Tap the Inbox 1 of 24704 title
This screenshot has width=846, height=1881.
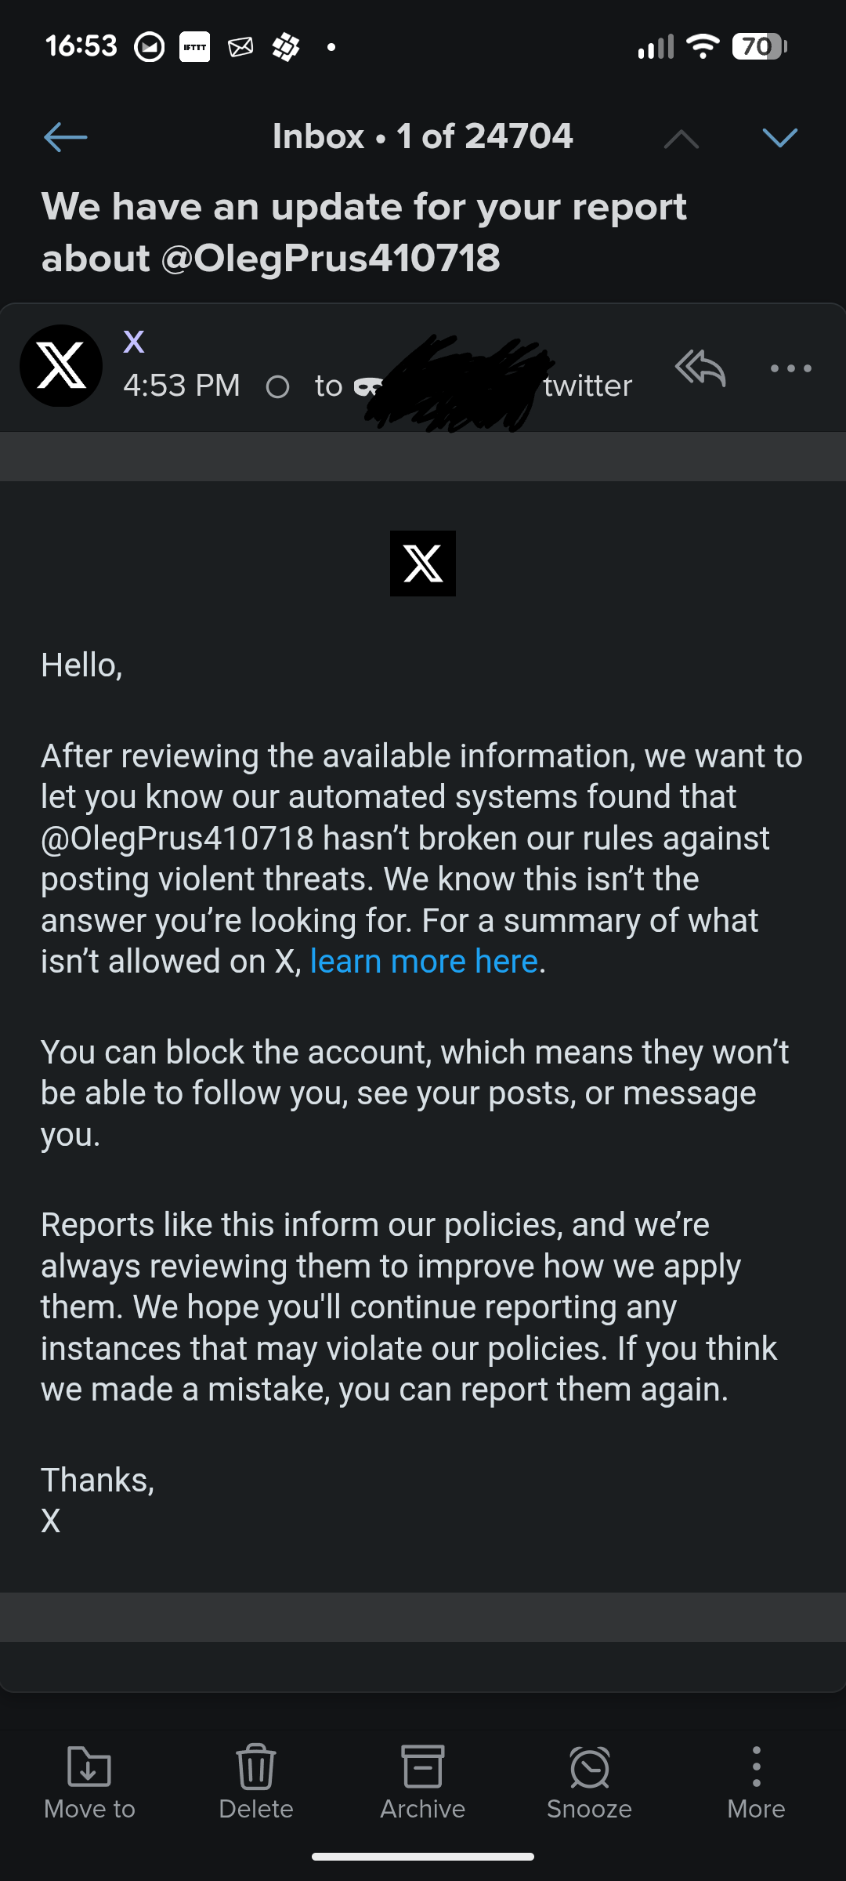pyautogui.click(x=423, y=137)
